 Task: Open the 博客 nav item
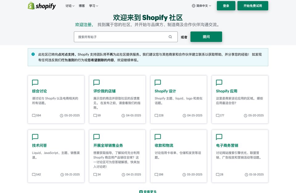point(82,6)
